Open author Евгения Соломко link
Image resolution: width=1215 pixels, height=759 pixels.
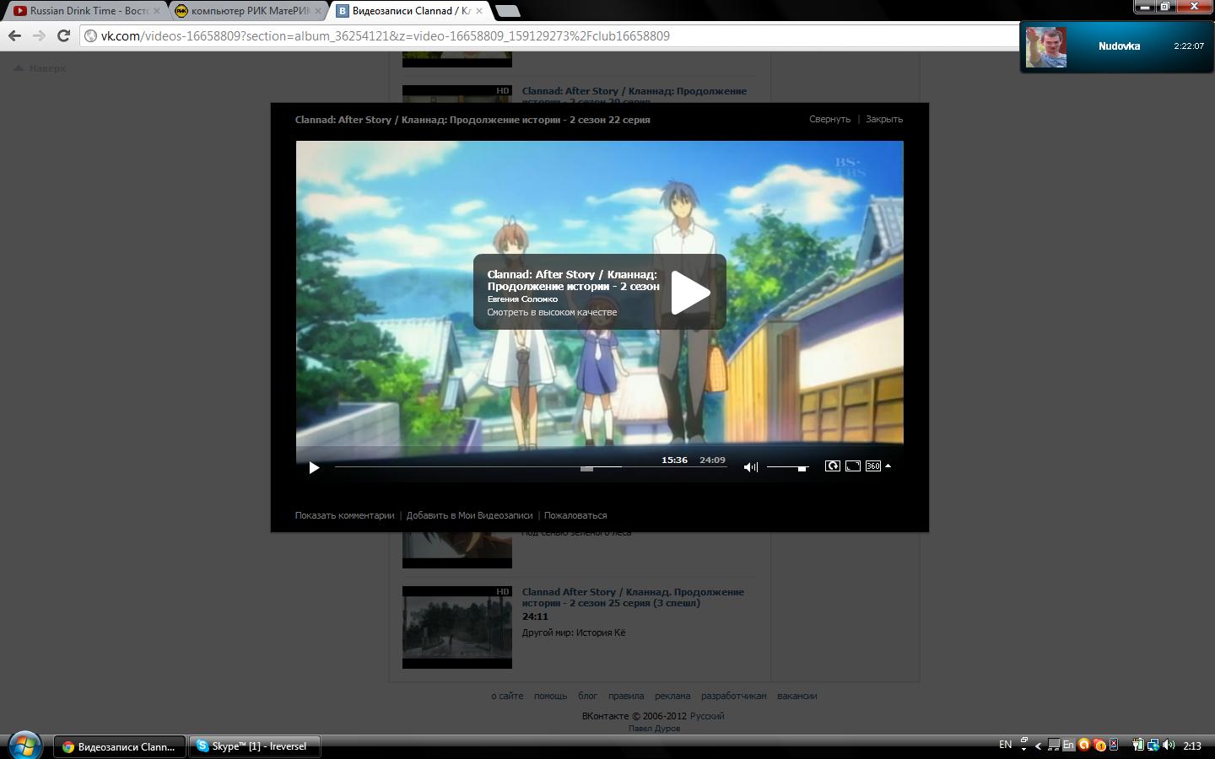coord(522,299)
